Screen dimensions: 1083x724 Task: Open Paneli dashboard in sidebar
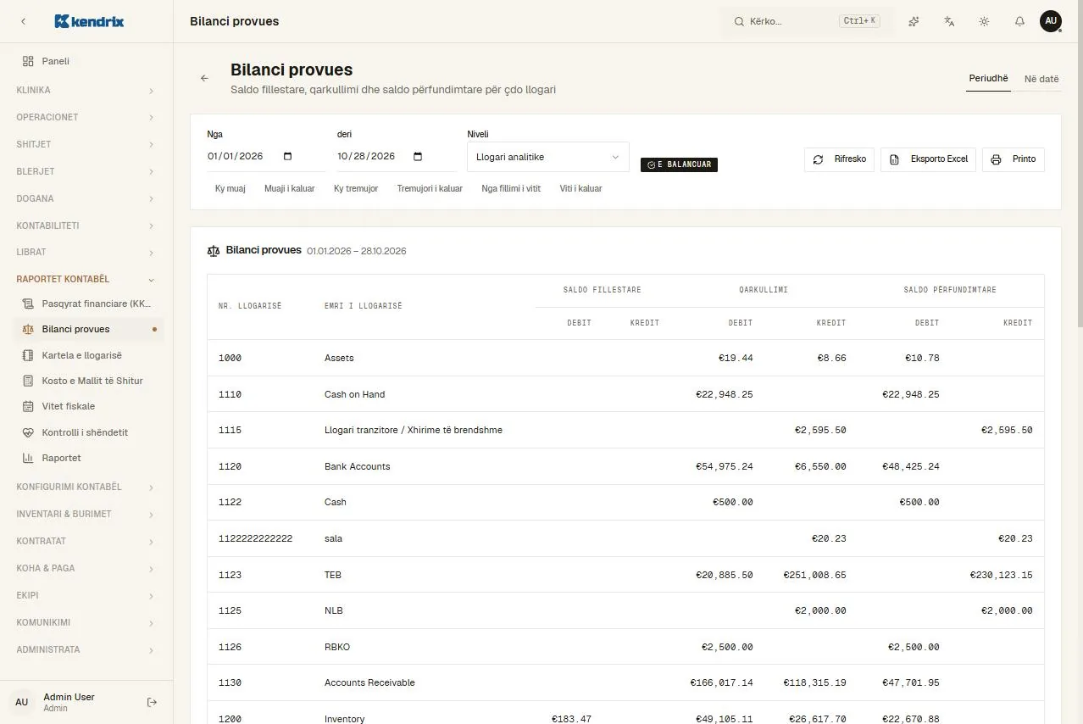pos(86,61)
